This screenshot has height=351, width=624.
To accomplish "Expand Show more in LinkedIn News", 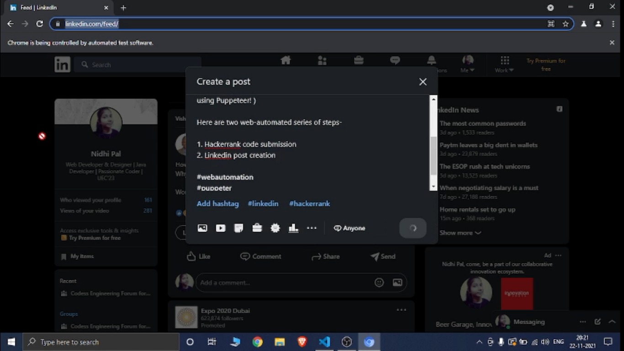I will click(460, 233).
